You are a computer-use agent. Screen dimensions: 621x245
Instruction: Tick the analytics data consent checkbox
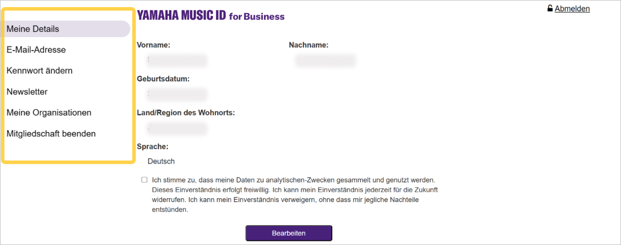[144, 180]
